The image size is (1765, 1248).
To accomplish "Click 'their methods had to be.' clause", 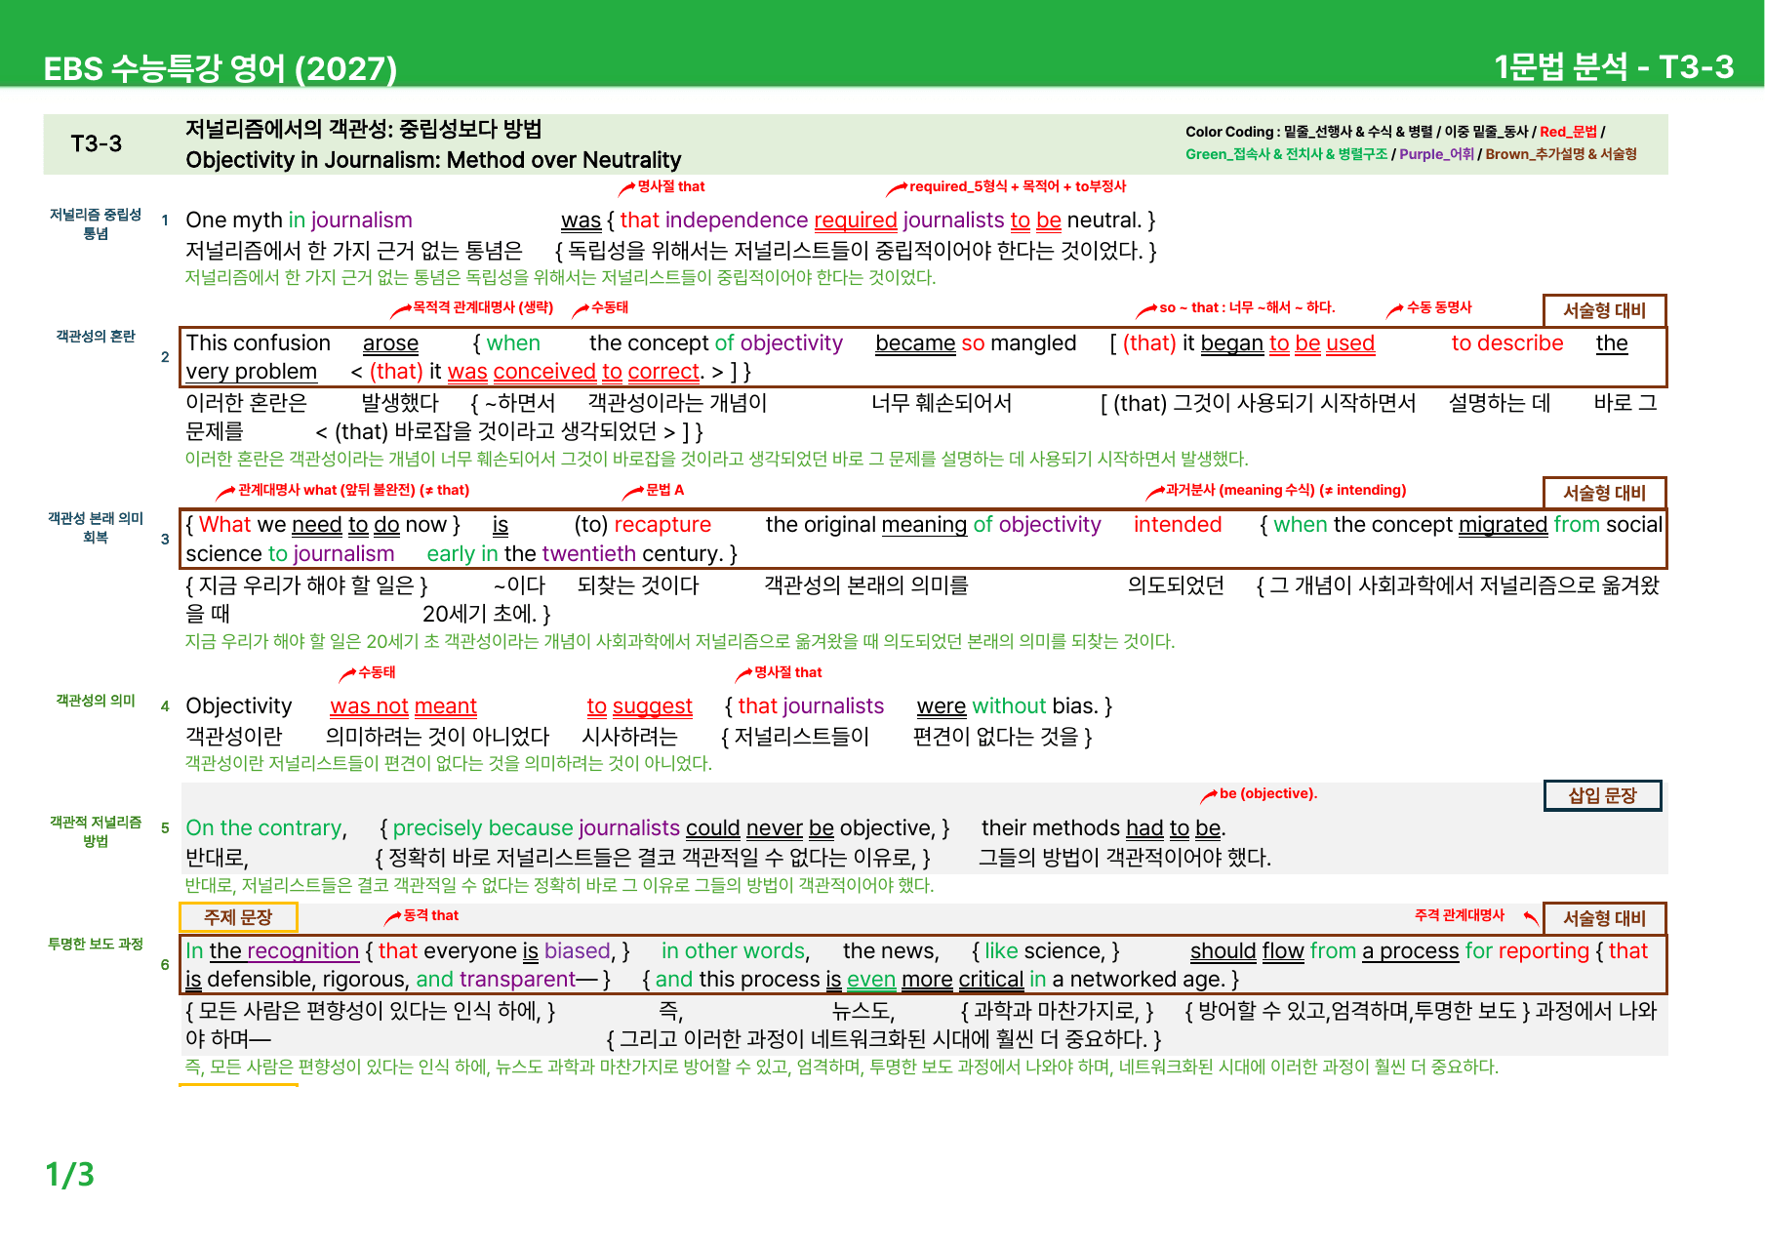I will point(1103,828).
